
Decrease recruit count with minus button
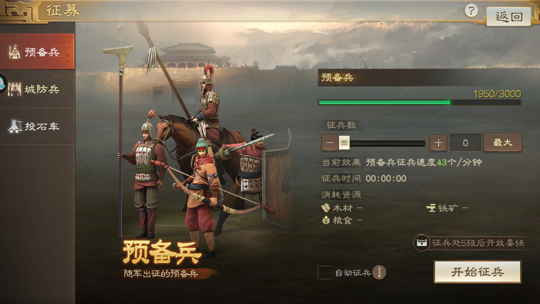pyautogui.click(x=330, y=143)
